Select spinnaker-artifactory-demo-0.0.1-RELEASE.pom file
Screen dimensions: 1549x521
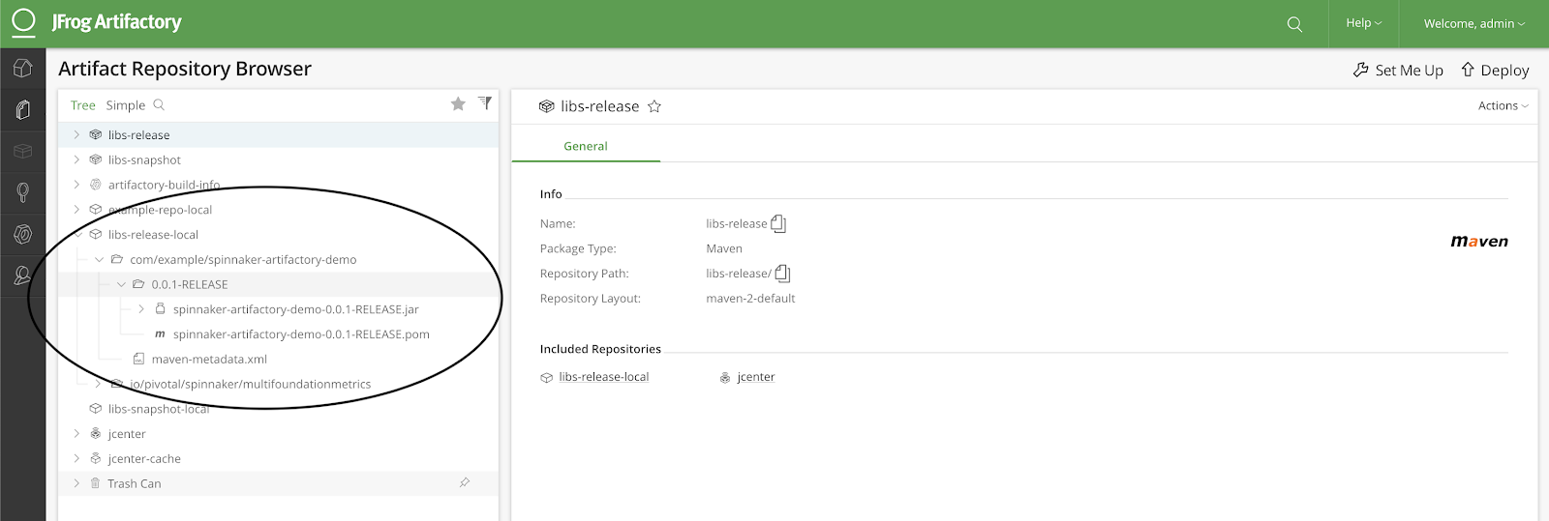pyautogui.click(x=301, y=334)
